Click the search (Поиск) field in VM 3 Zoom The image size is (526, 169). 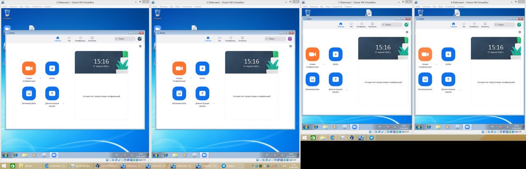[275, 39]
